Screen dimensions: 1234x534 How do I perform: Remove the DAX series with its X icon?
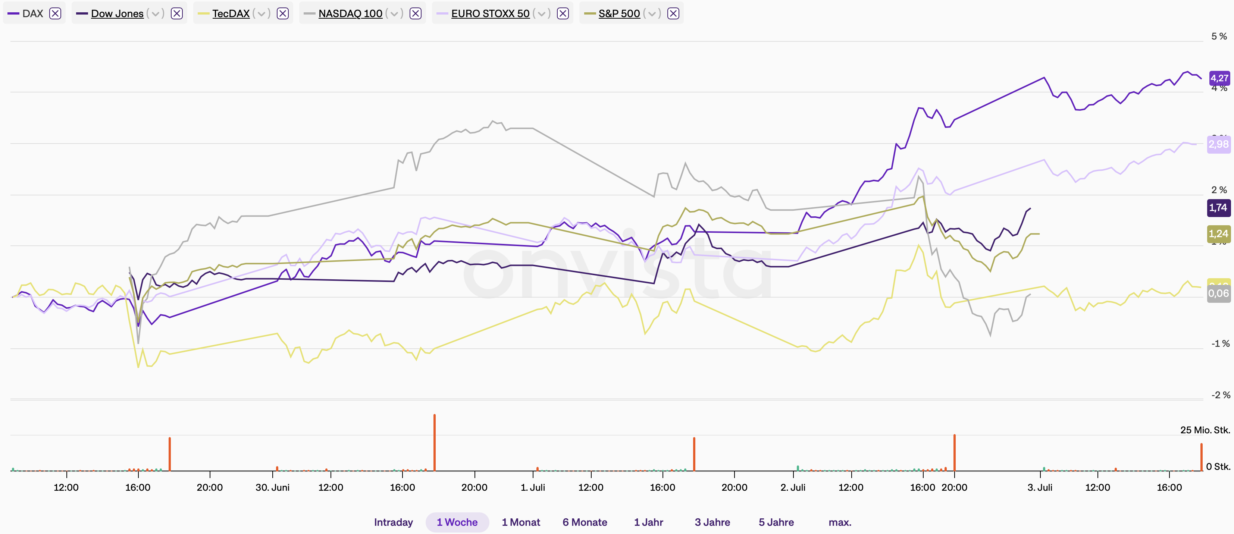point(55,13)
